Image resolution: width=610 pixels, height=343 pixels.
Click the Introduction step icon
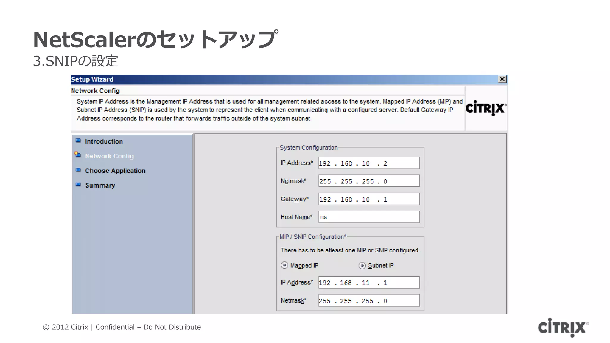pyautogui.click(x=78, y=141)
